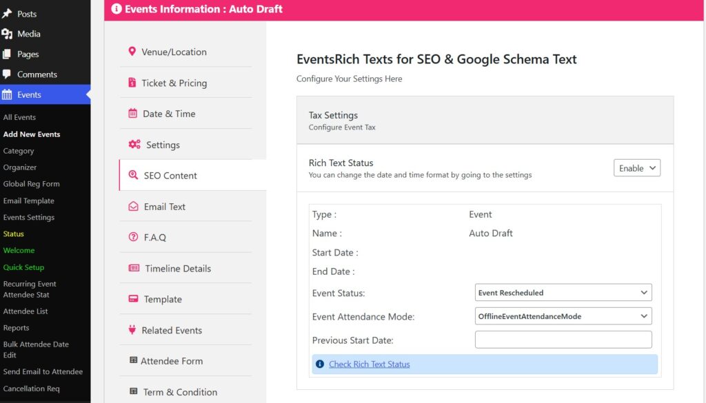Go to the Email Text tab
The height and width of the screenshot is (403, 706).
pyautogui.click(x=185, y=207)
